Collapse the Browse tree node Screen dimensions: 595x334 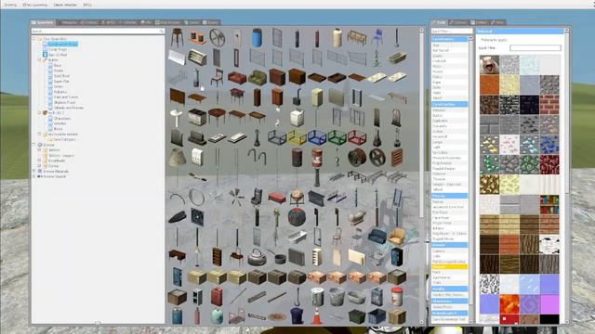tap(33, 145)
